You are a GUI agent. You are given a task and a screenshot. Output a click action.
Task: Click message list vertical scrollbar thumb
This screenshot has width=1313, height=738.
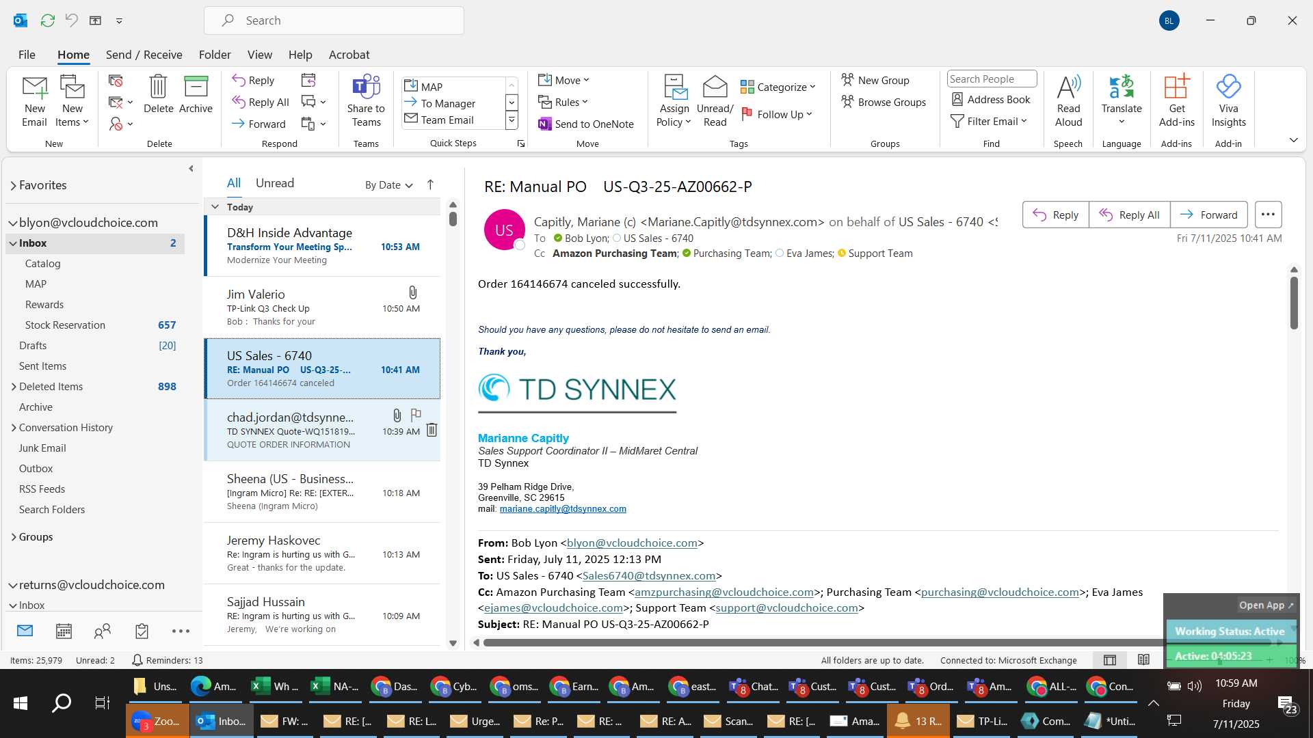pos(453,219)
